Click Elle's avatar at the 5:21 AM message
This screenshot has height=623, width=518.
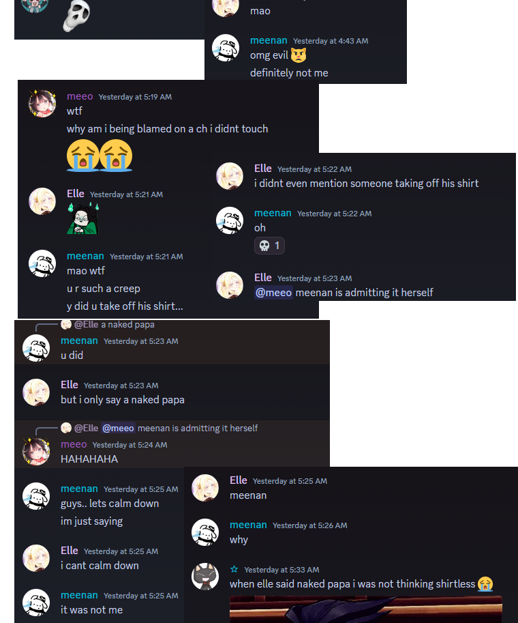tap(42, 201)
